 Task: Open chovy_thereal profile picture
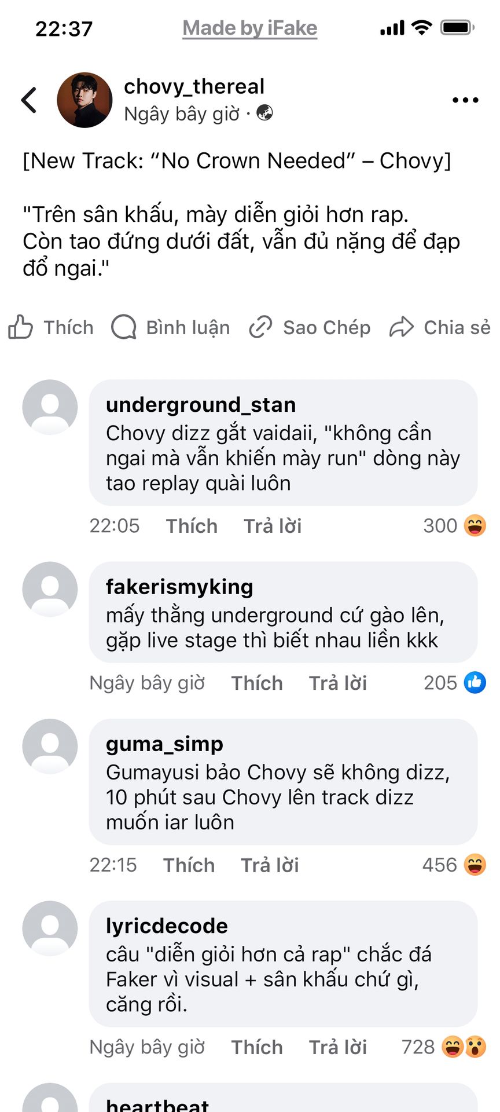click(x=84, y=100)
